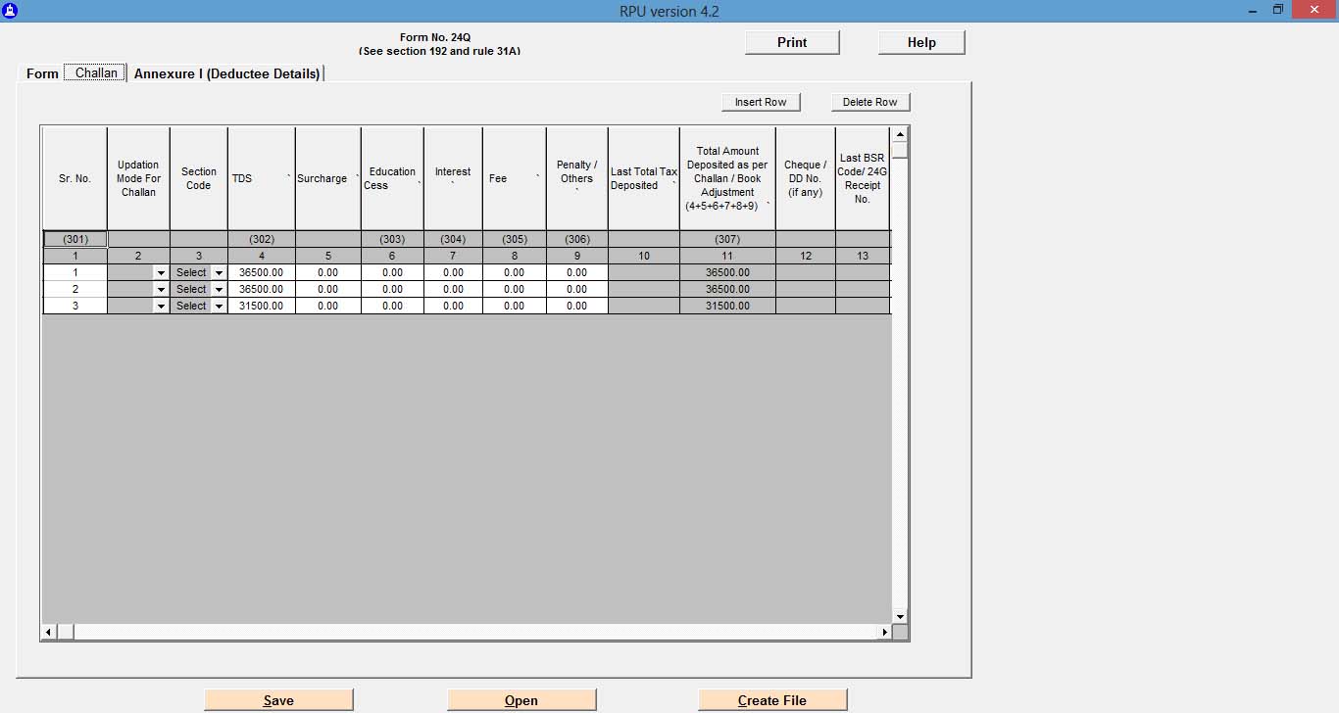Click the Sr. No. column header
This screenshot has width=1339, height=713.
[x=75, y=178]
